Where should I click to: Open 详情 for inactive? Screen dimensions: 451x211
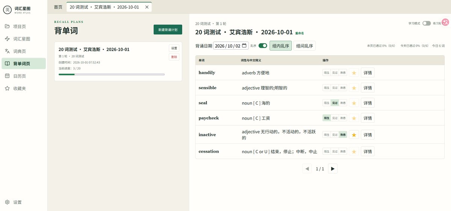click(x=368, y=135)
